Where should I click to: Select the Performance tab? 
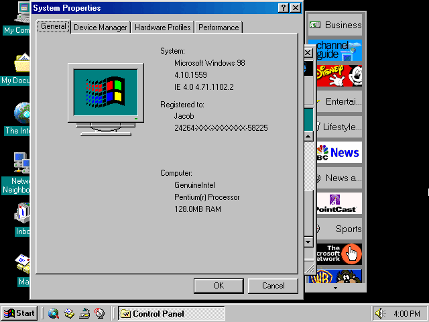[x=219, y=28]
